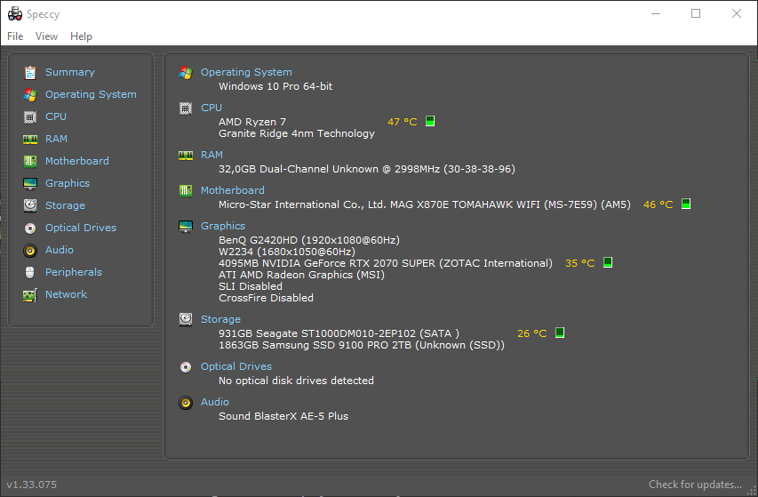758x497 pixels.
Task: Click the Samsung SSD 9100 PRO 2TB line
Action: pyautogui.click(x=362, y=345)
